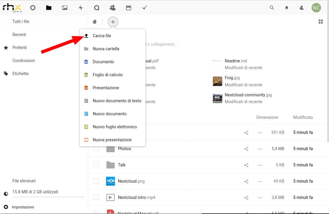The height and width of the screenshot is (214, 329).
Task: Click the storage quota usage bar
Action: [48, 197]
